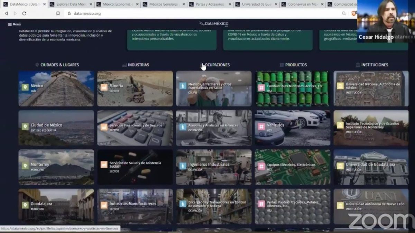
Task: Open the Monterrey municipio tile
Action: 56,167
